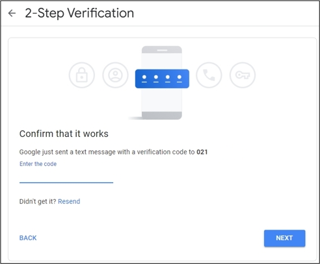Click the 2-Step Verification page title
The width and height of the screenshot is (320, 264).
tap(79, 13)
